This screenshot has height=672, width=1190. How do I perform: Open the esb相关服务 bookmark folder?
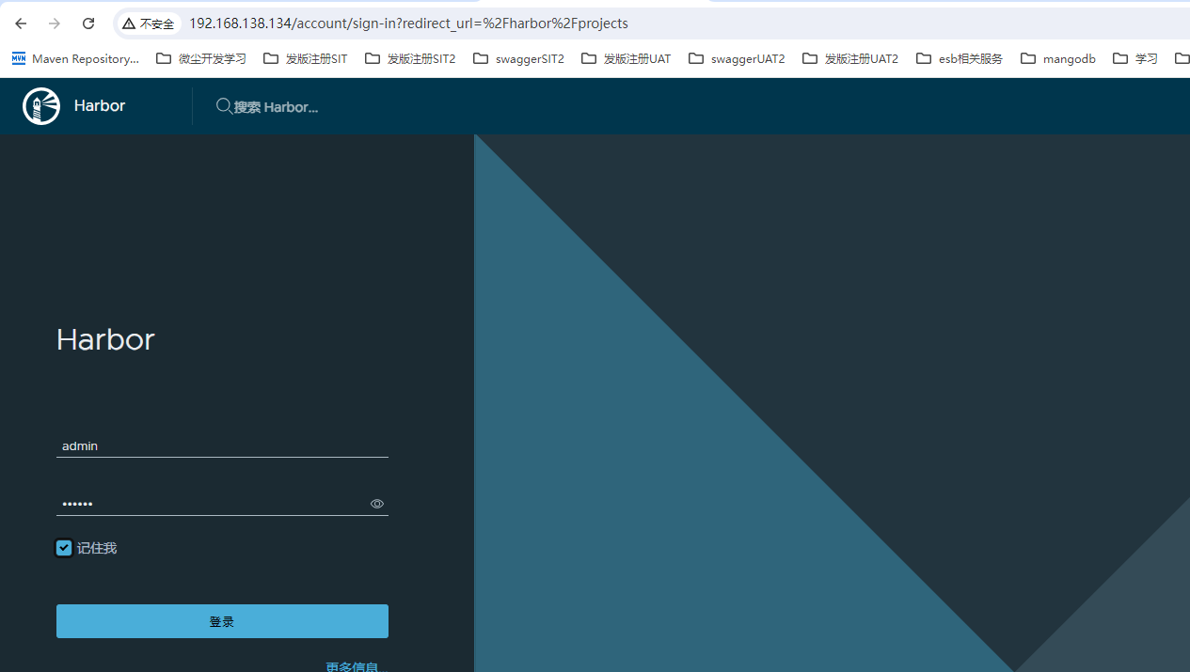960,58
